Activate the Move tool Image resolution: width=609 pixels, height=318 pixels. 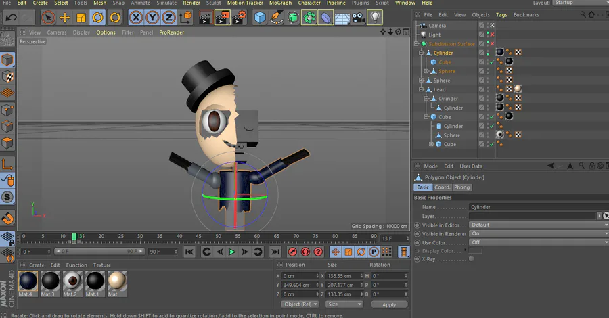click(64, 18)
